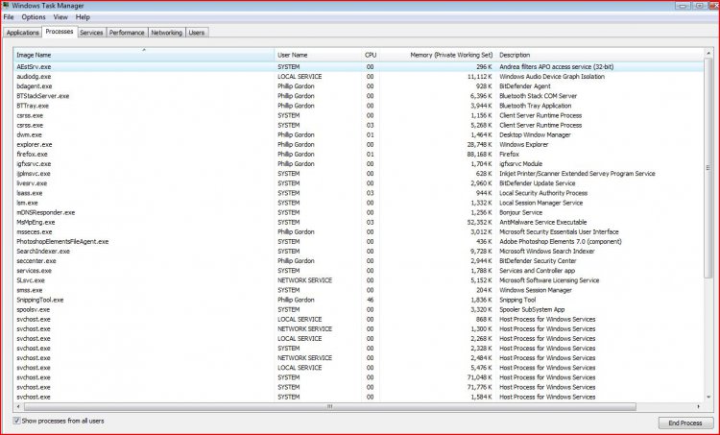
Task: Switch to the Users tab
Action: point(197,33)
